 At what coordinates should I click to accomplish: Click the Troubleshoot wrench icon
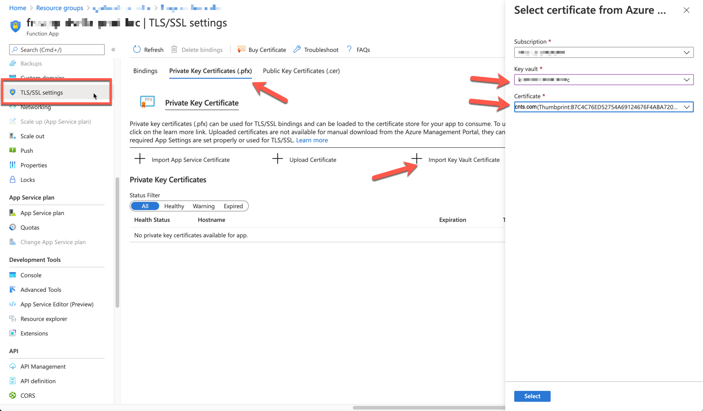pyautogui.click(x=297, y=49)
